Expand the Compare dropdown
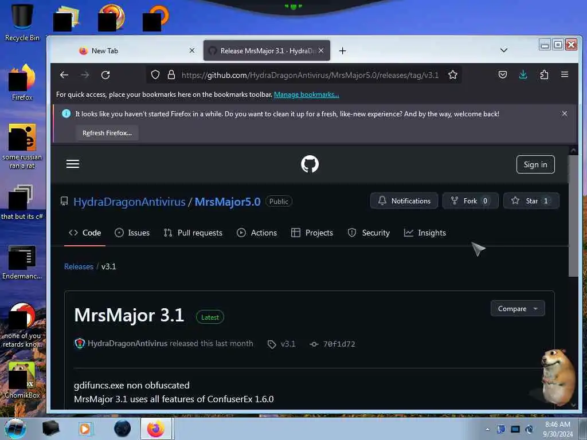The height and width of the screenshot is (440, 587). click(x=518, y=309)
